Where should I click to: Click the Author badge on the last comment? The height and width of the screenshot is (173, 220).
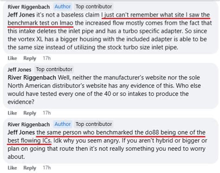[x=63, y=124]
